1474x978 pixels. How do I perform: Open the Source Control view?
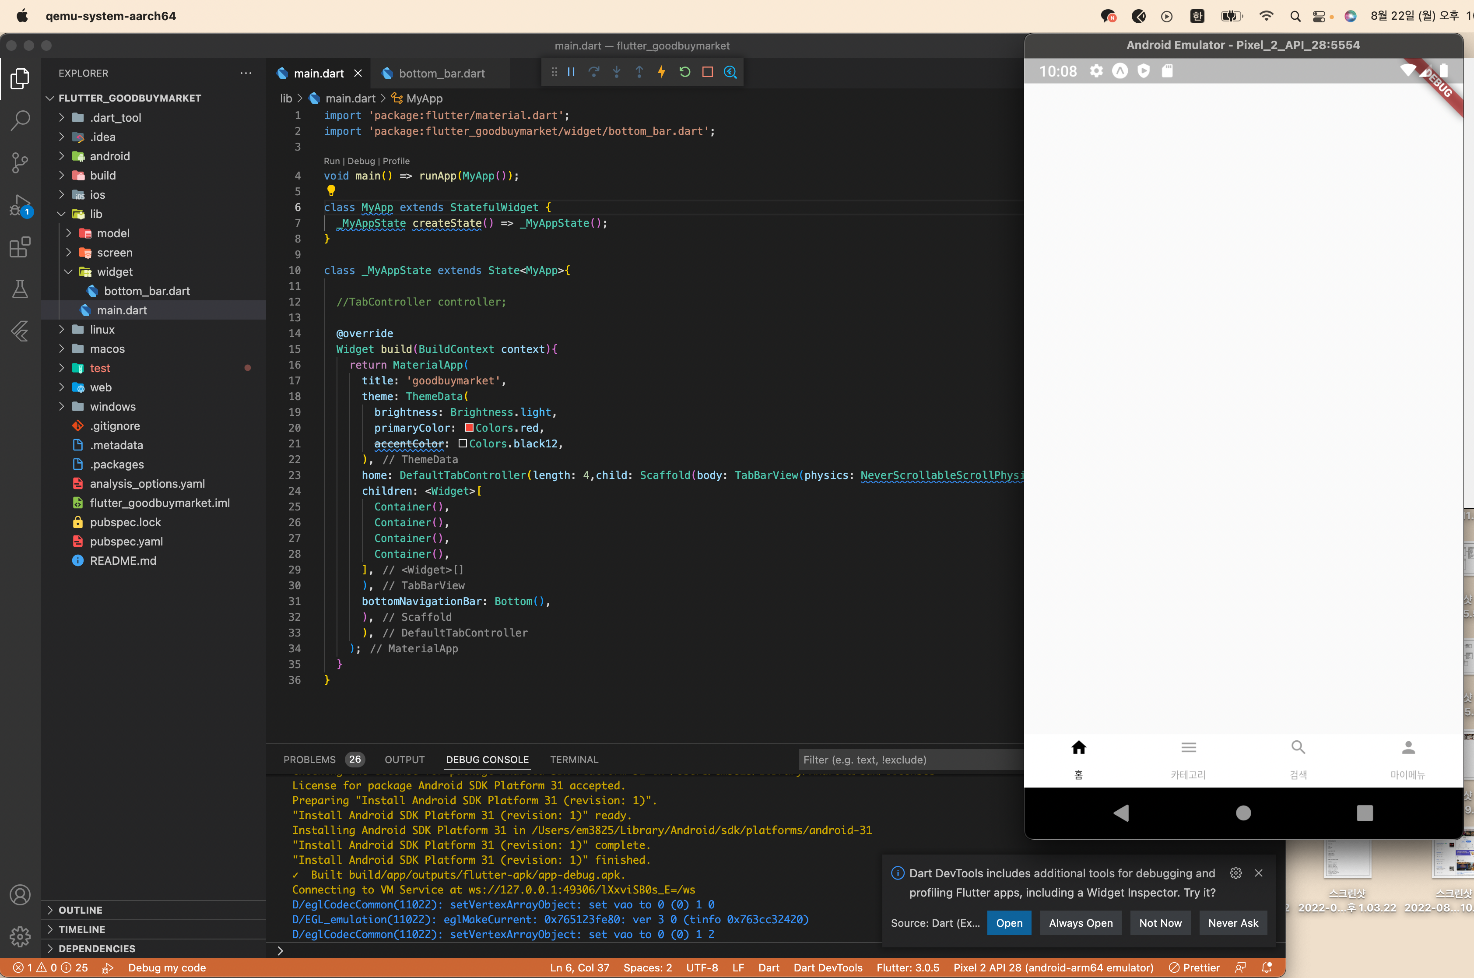point(20,162)
